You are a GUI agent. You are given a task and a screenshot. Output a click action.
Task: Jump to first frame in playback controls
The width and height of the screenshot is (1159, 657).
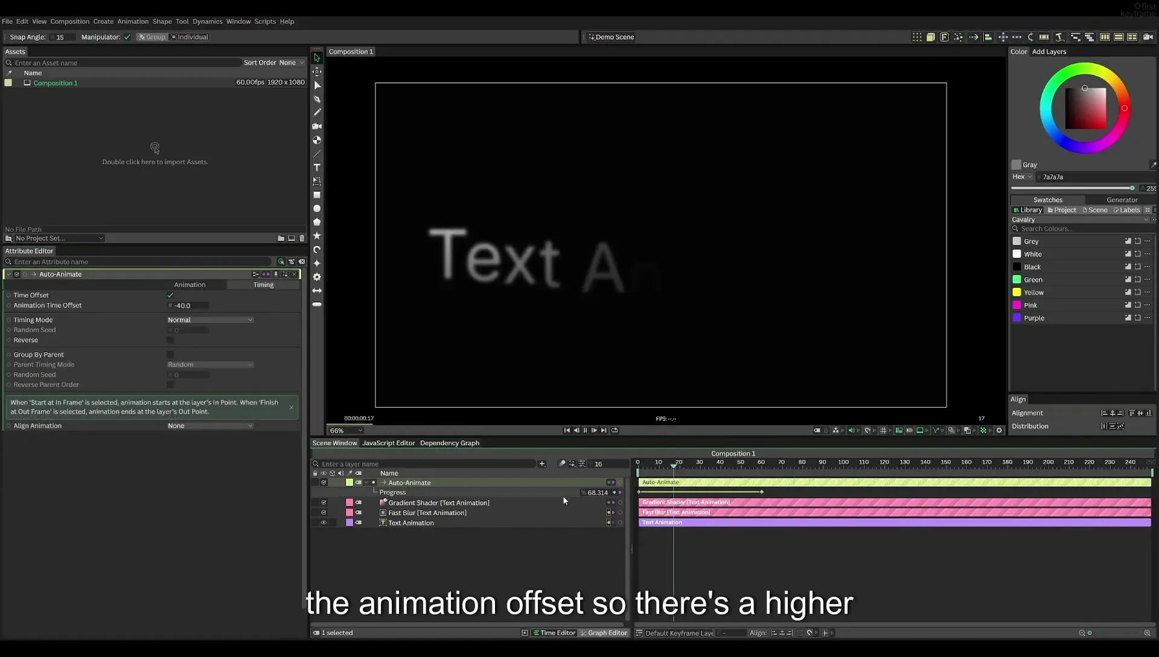[567, 431]
